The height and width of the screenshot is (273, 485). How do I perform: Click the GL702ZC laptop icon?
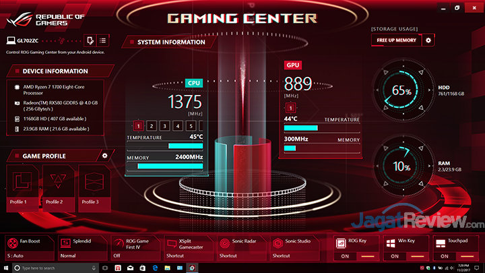11,40
